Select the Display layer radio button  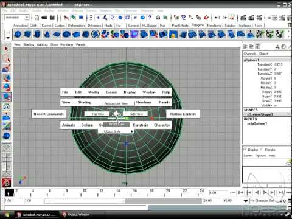pos(245,150)
